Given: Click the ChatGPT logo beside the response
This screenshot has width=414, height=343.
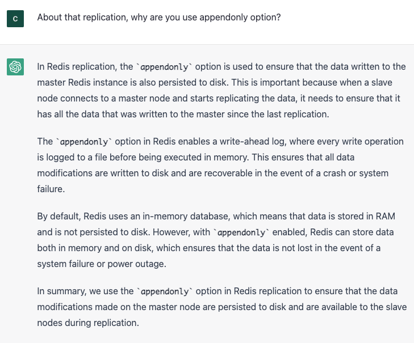Looking at the screenshot, I should point(15,67).
